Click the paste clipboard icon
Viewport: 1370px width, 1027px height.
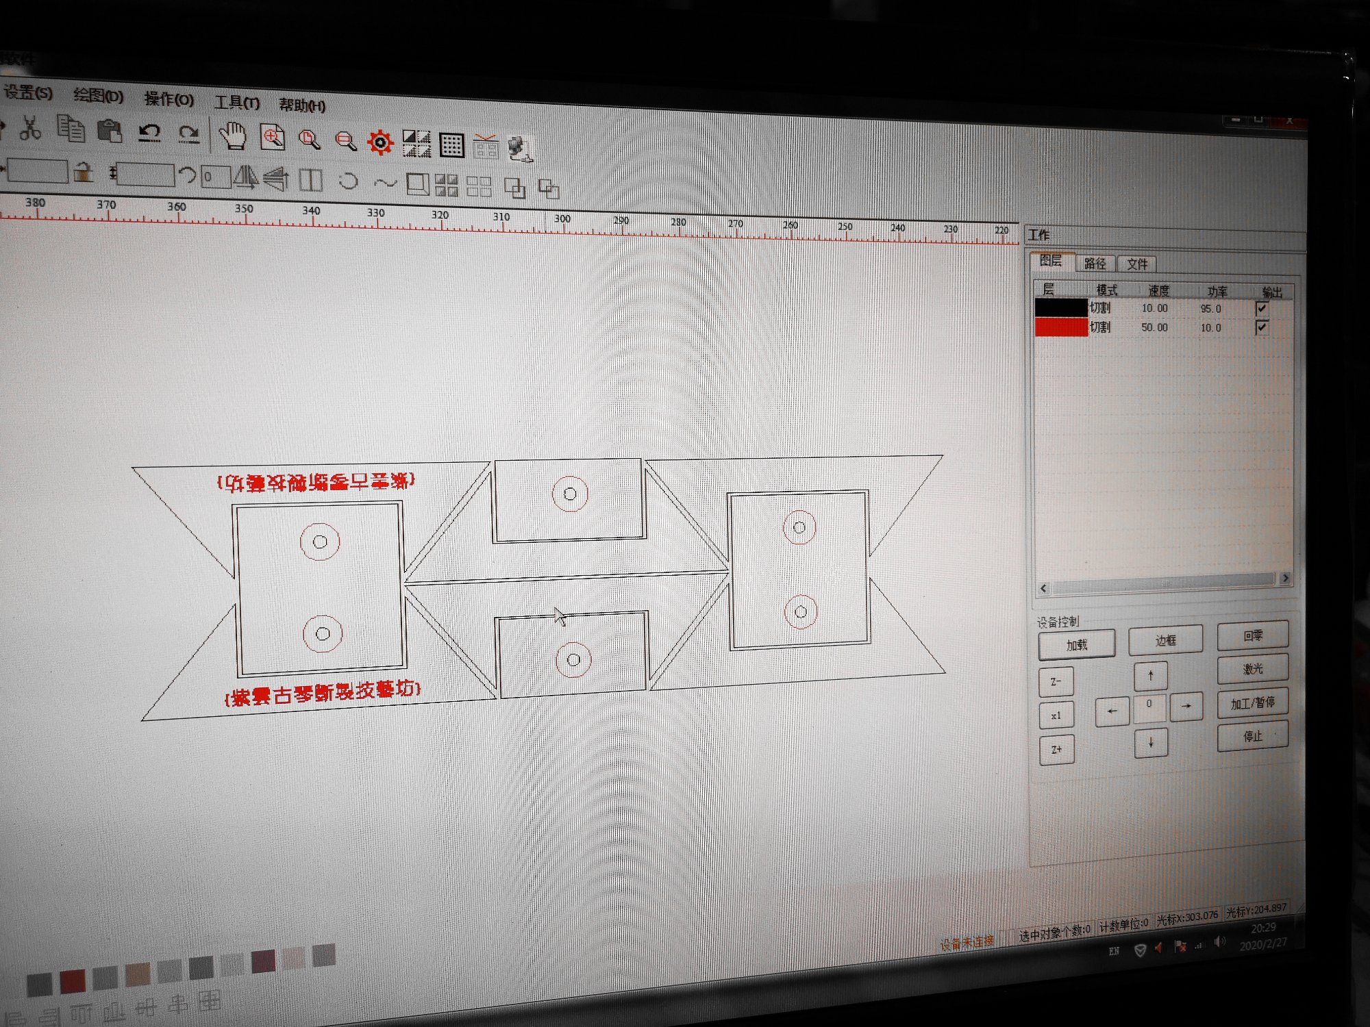pyautogui.click(x=110, y=131)
